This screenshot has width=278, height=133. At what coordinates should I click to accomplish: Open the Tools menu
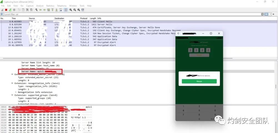pyautogui.click(x=82, y=6)
